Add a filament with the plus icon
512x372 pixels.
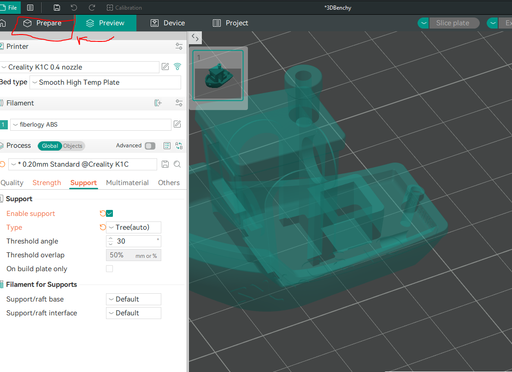(158, 103)
